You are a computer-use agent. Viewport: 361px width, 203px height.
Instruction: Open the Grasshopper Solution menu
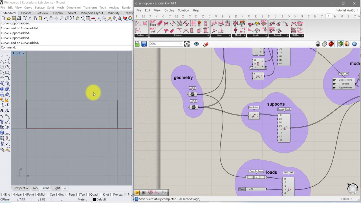pyautogui.click(x=183, y=10)
